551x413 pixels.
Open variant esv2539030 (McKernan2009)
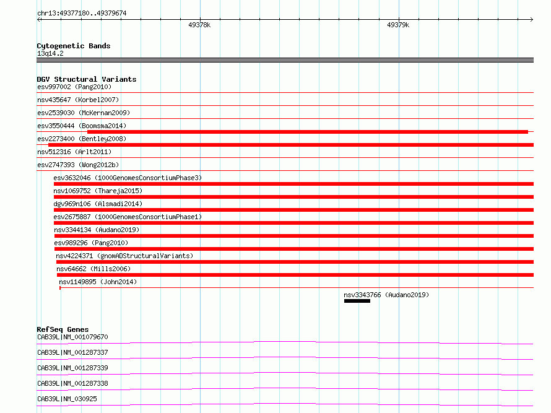pos(84,113)
